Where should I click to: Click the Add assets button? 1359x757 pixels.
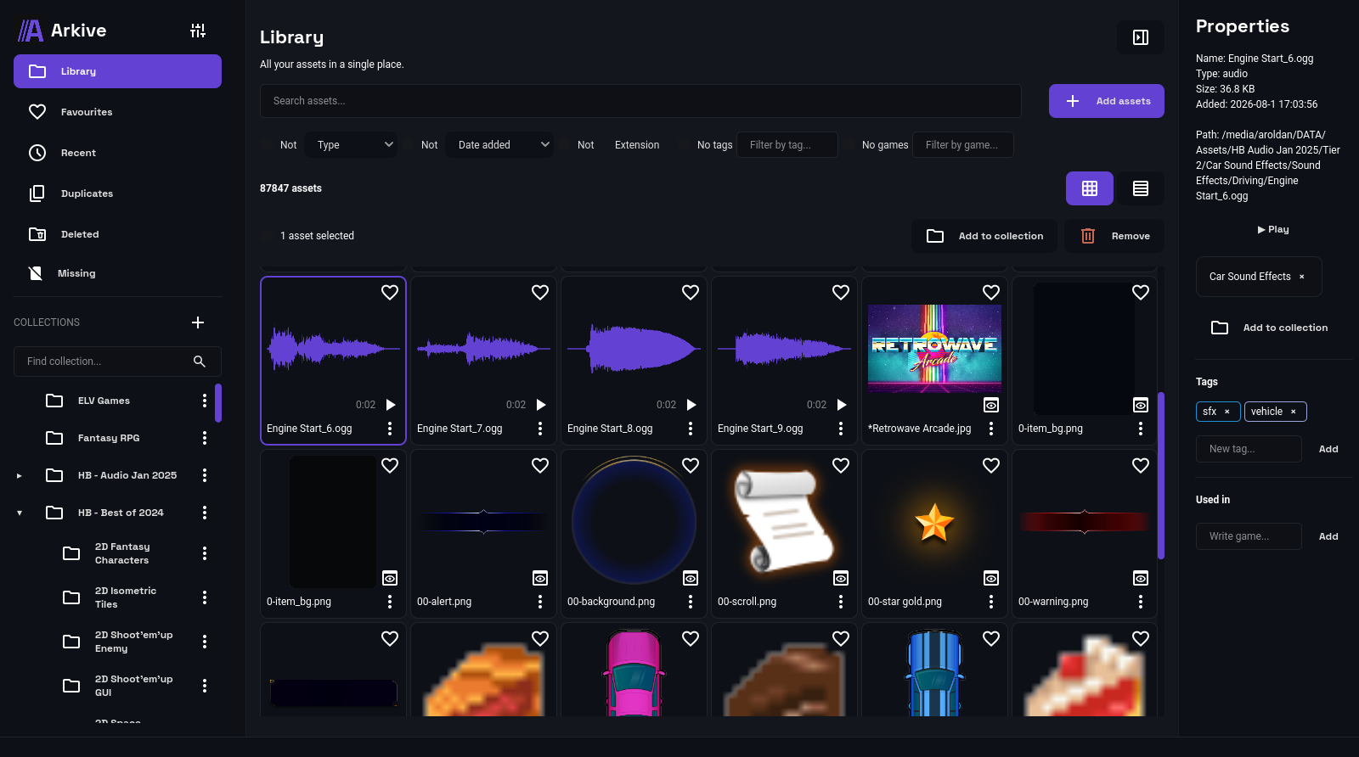coord(1107,101)
